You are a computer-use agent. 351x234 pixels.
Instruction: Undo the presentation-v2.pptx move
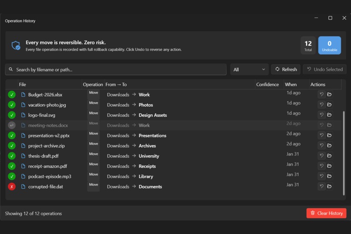pos(321,135)
